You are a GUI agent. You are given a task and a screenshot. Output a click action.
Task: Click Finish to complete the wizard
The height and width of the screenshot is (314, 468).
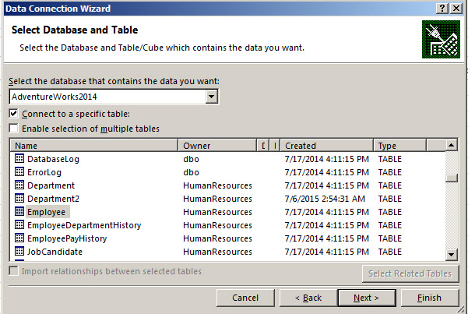pyautogui.click(x=429, y=298)
